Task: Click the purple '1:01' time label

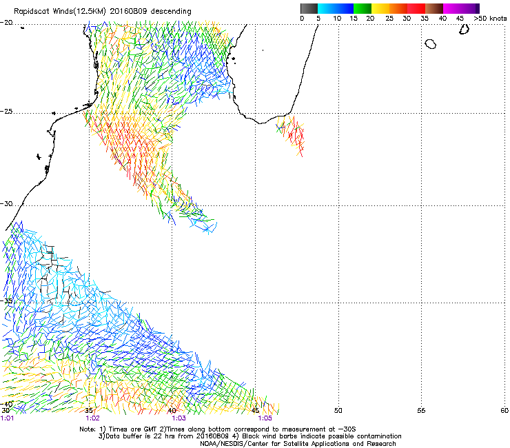Action: (7, 418)
